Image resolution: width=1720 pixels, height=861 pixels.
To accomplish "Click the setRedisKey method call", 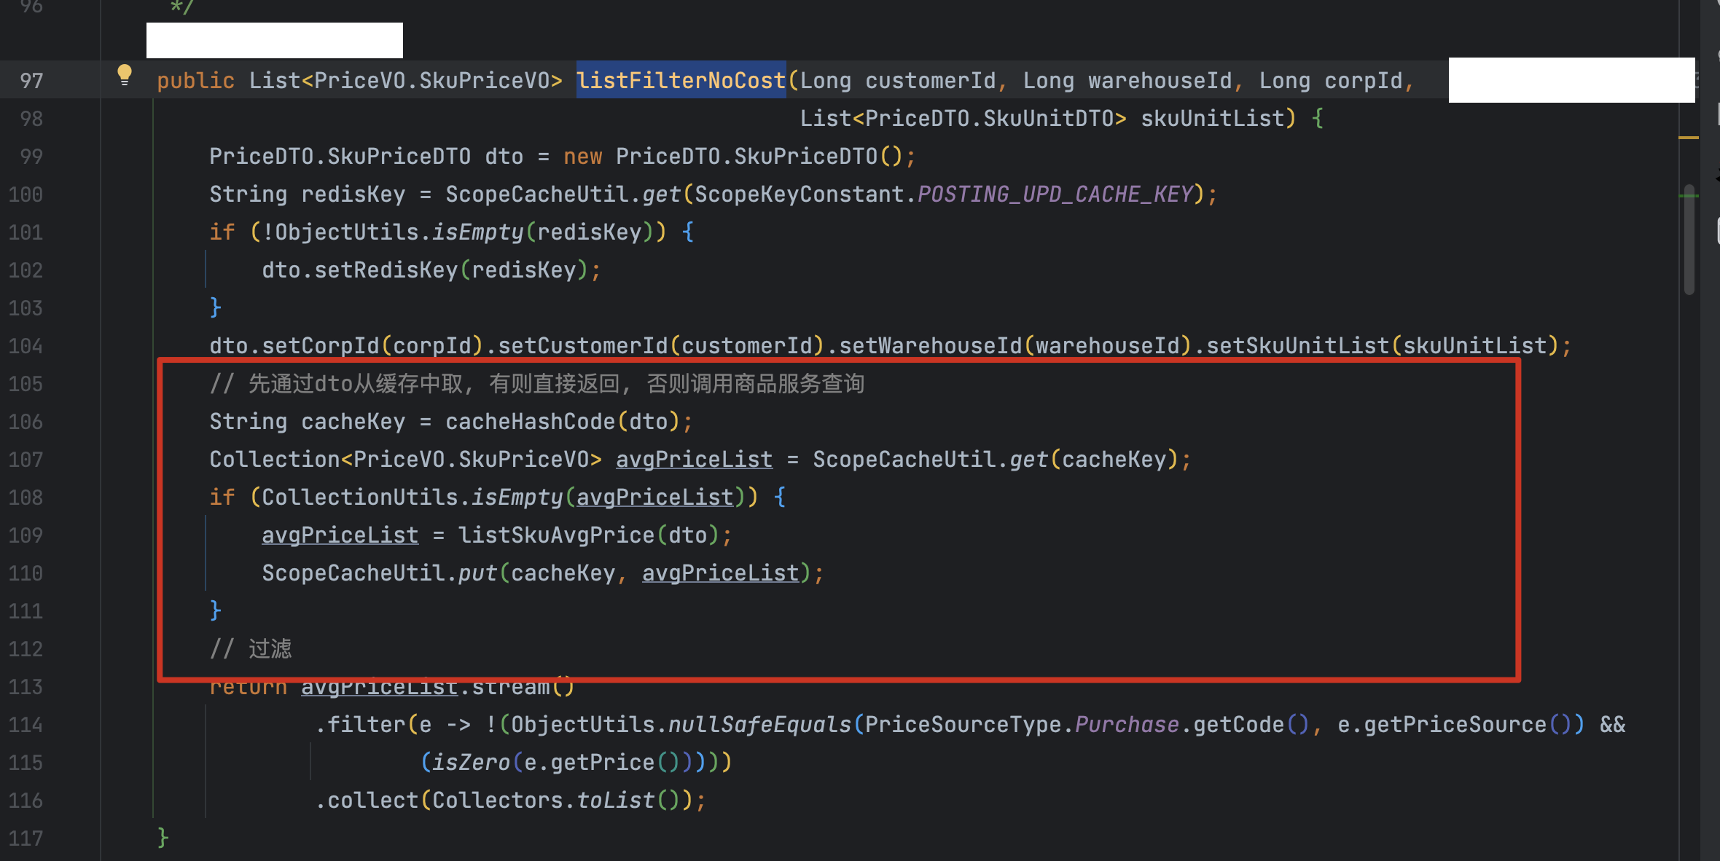I will pos(386,270).
